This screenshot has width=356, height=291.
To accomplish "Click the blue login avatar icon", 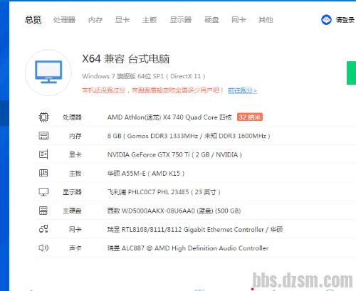I will 326,20.
